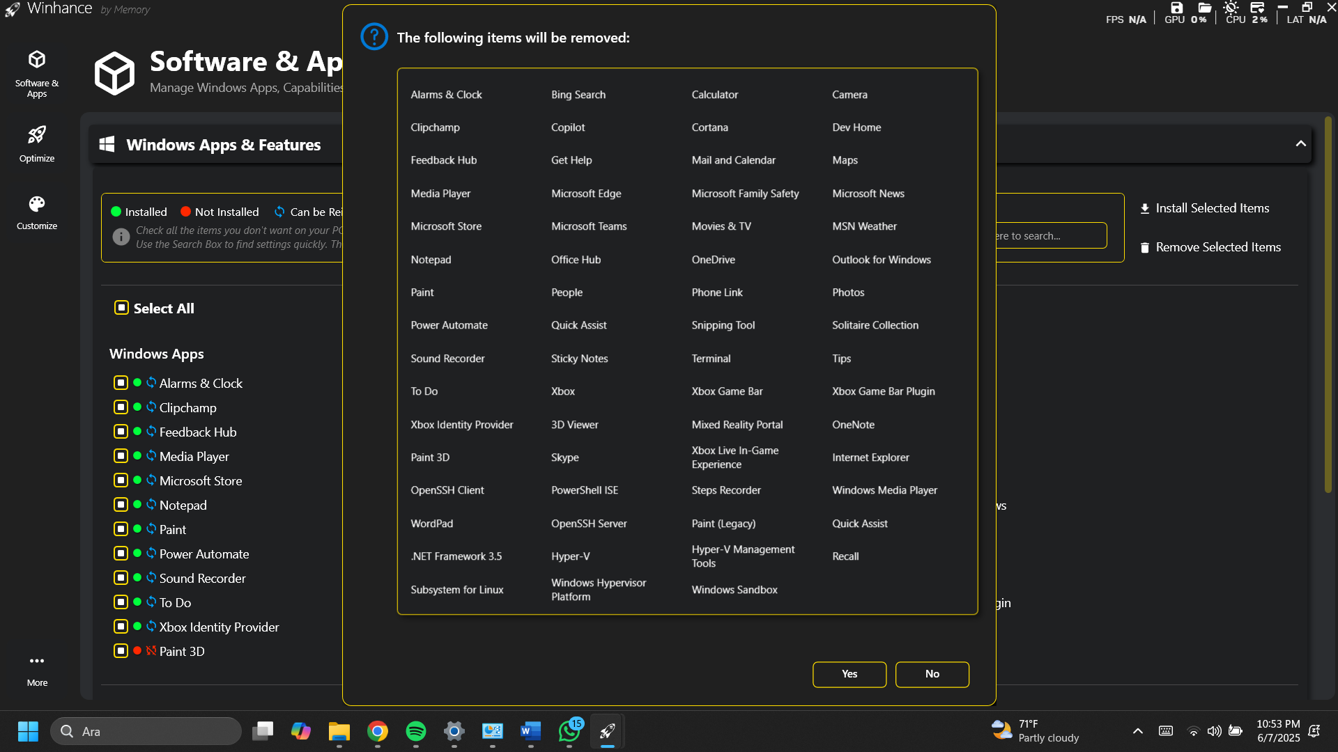The height and width of the screenshot is (752, 1338).
Task: Confirm removal by clicking Yes
Action: [x=849, y=674]
